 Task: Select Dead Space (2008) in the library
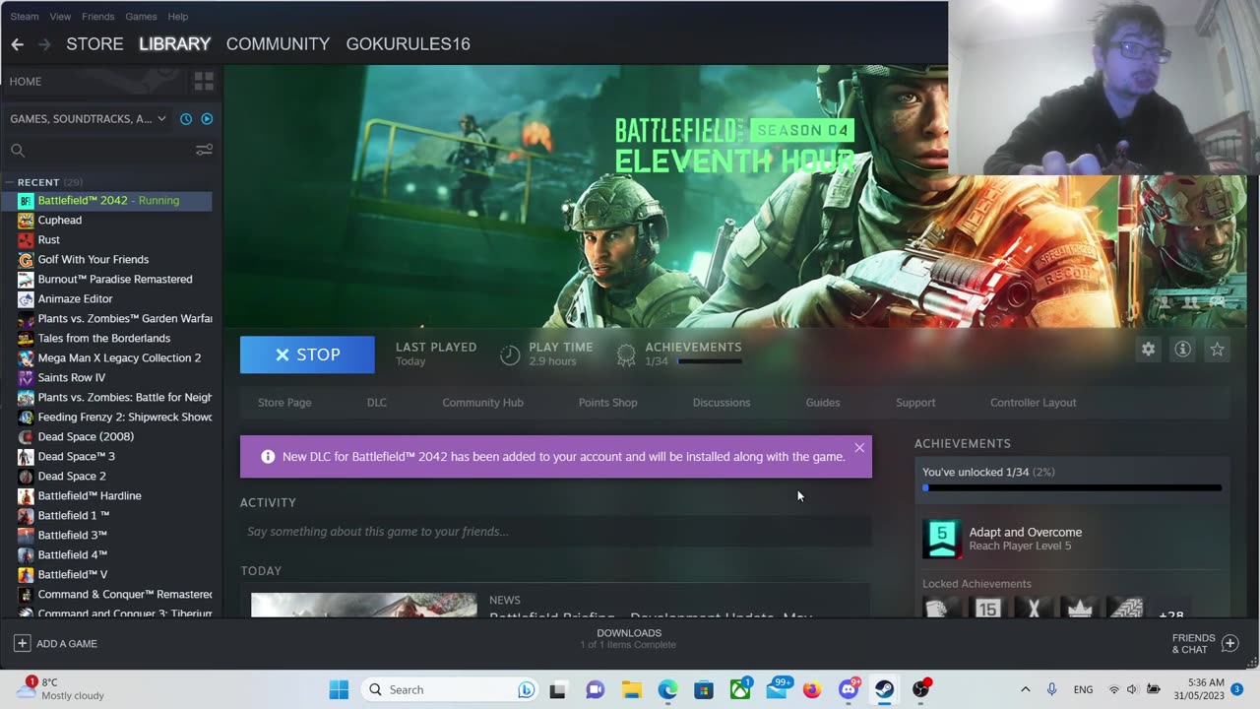[85, 437]
